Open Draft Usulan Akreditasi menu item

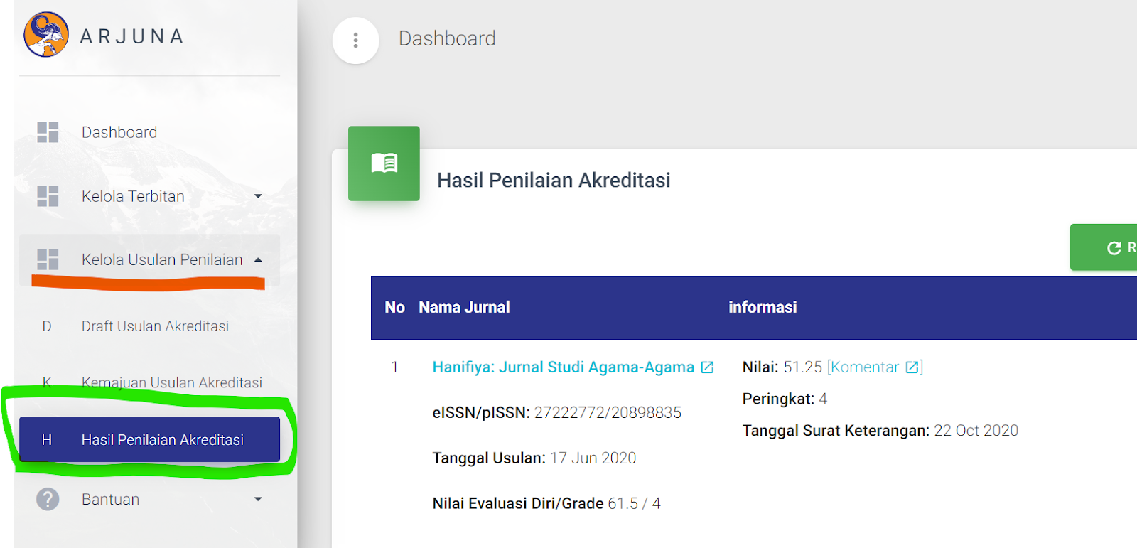point(155,326)
